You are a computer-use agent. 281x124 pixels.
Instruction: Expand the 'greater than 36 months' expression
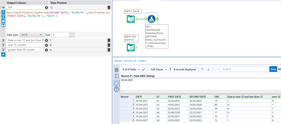[x=3, y=50]
